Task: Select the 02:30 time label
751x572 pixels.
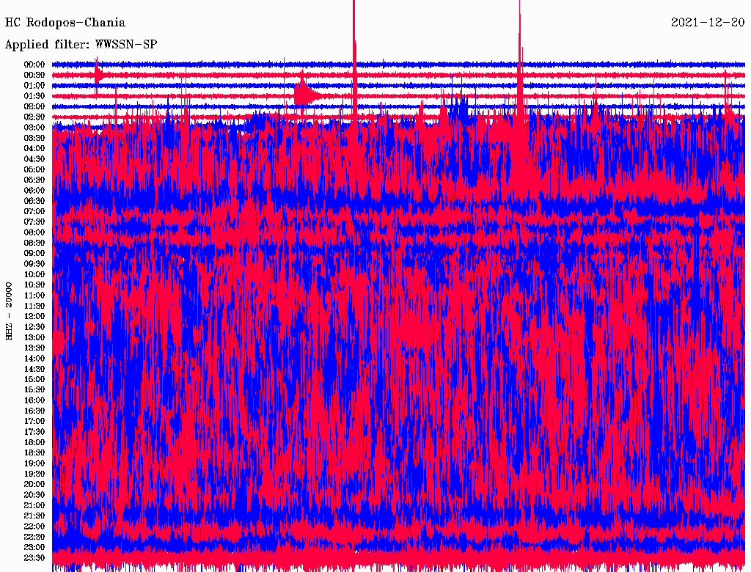Action: click(x=34, y=117)
